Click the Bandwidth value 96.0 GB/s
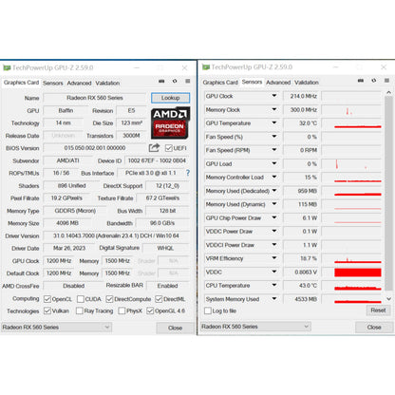The image size is (395, 395). point(162,223)
